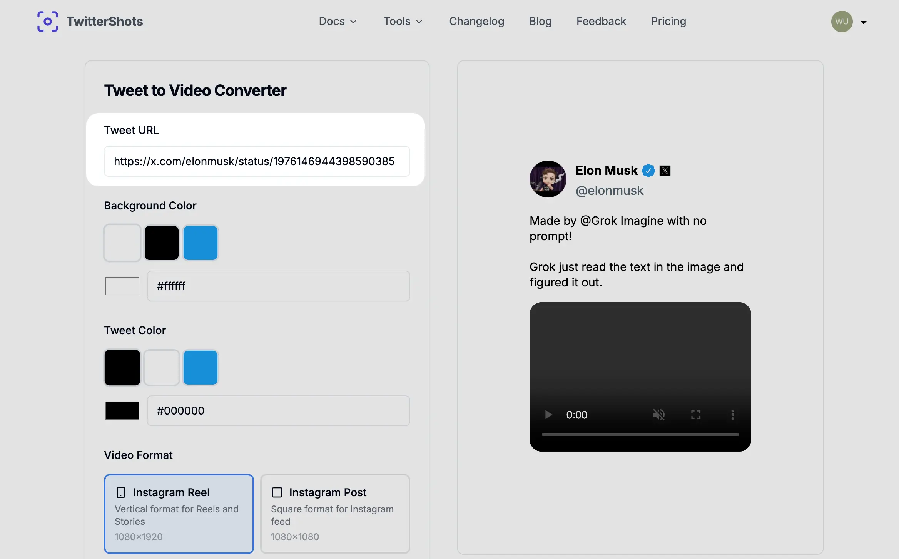Click the verified badge next to Elon Musk
Image resolution: width=899 pixels, height=559 pixels.
(x=648, y=170)
